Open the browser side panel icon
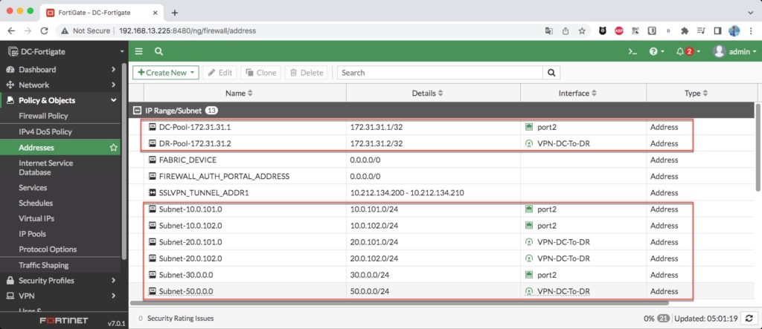This screenshot has height=329, width=762. [717, 30]
